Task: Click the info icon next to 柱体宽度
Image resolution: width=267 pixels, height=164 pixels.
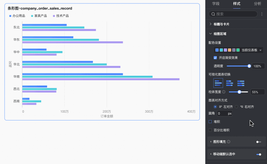Action: coord(223,92)
